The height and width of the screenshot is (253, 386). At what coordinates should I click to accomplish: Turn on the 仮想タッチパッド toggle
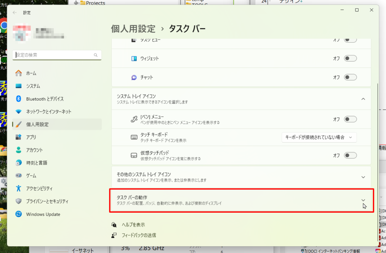click(x=350, y=155)
